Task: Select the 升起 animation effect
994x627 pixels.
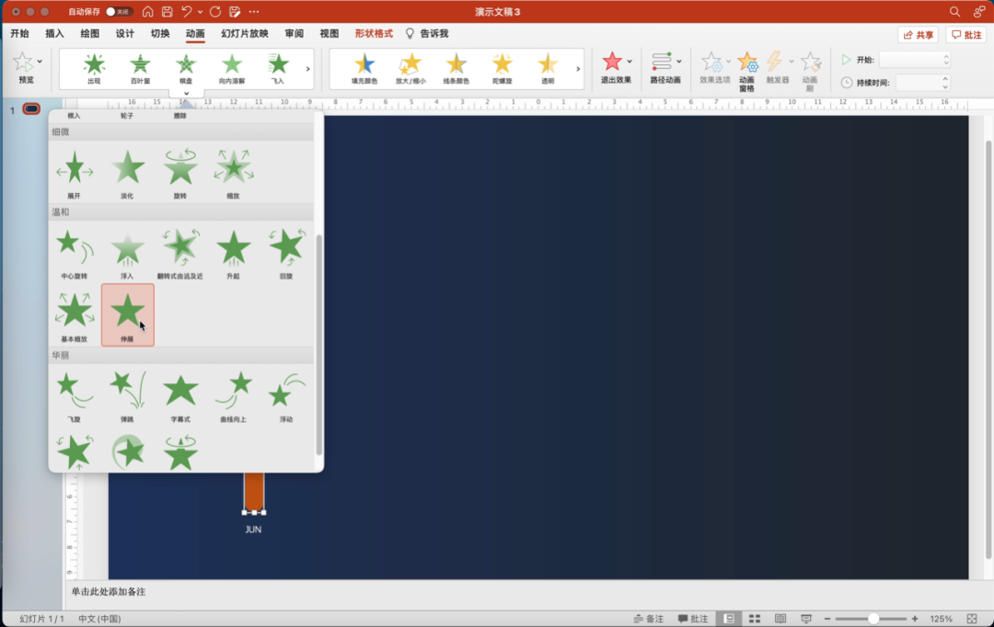Action: (x=233, y=254)
